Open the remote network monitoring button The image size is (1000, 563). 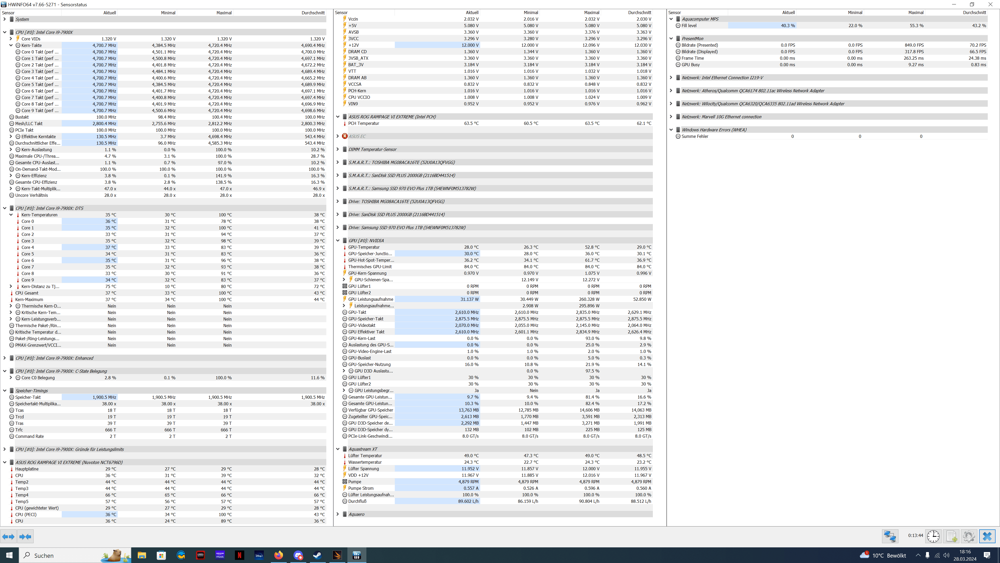click(890, 536)
